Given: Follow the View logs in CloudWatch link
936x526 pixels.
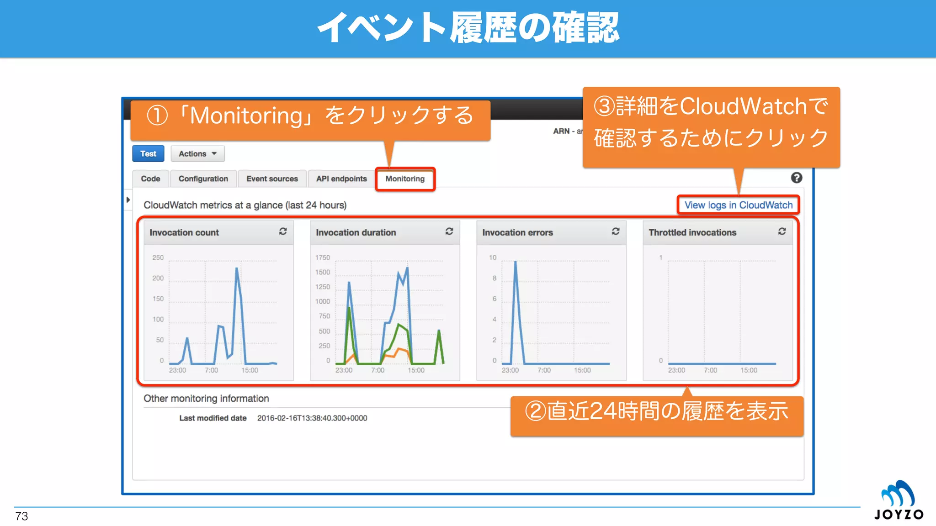Looking at the screenshot, I should coord(738,205).
